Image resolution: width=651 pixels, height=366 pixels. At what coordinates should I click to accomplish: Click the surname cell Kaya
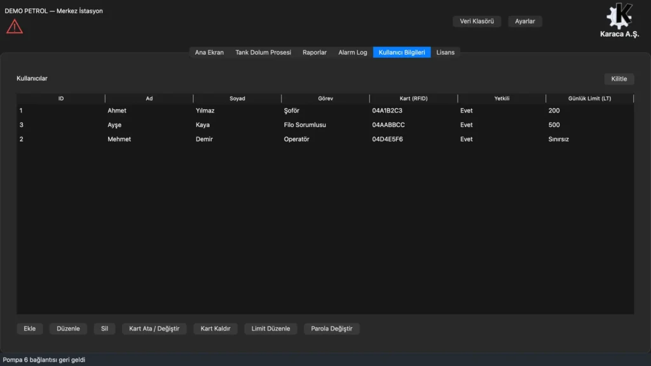pyautogui.click(x=203, y=125)
